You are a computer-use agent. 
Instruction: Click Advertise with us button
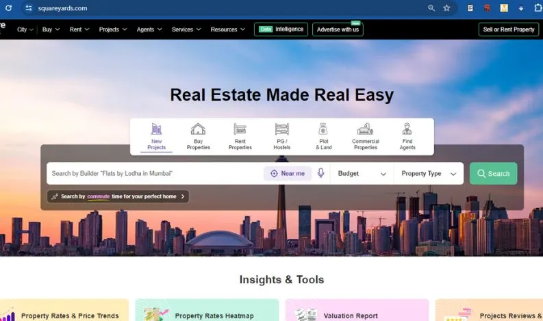[x=338, y=29]
